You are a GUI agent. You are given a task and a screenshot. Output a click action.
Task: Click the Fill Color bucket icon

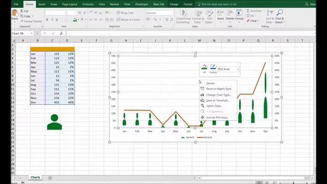pyautogui.click(x=75, y=19)
